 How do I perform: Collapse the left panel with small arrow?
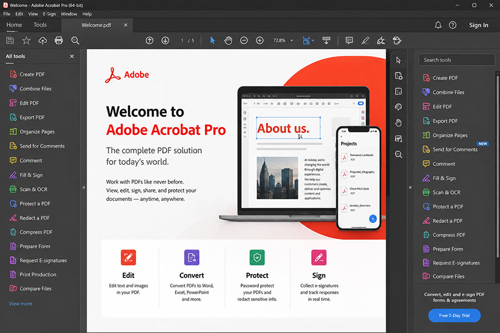click(83, 188)
